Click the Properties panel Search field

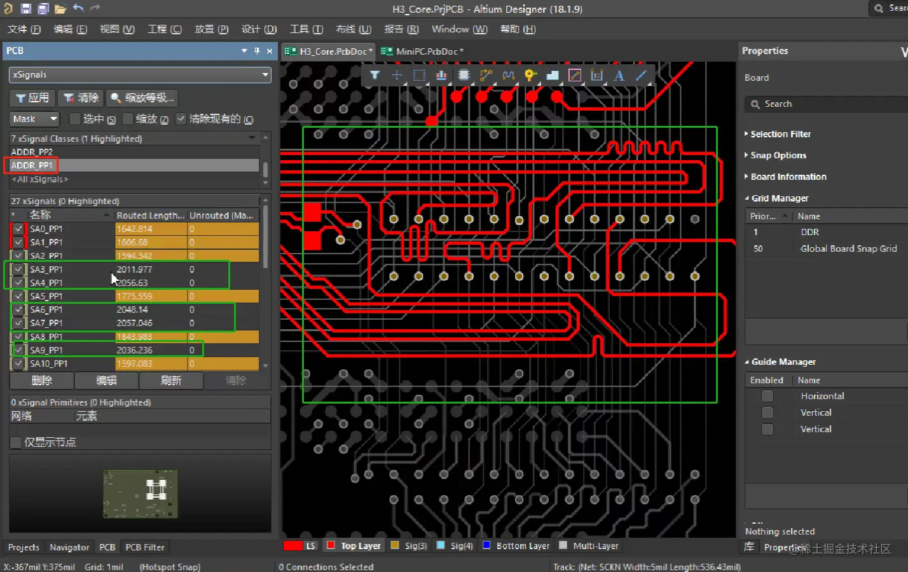coord(827,104)
